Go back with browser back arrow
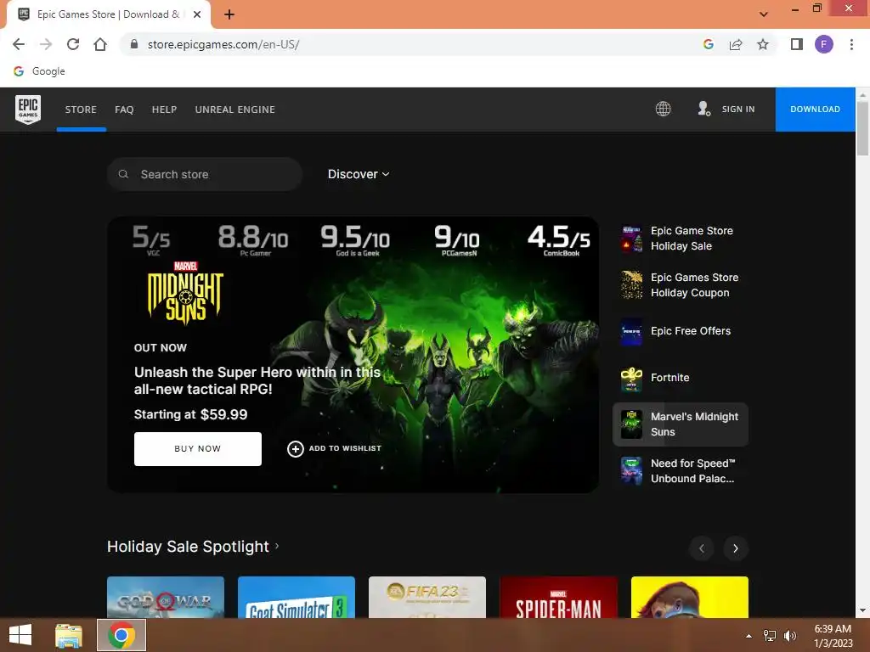This screenshot has width=870, height=652. click(19, 44)
